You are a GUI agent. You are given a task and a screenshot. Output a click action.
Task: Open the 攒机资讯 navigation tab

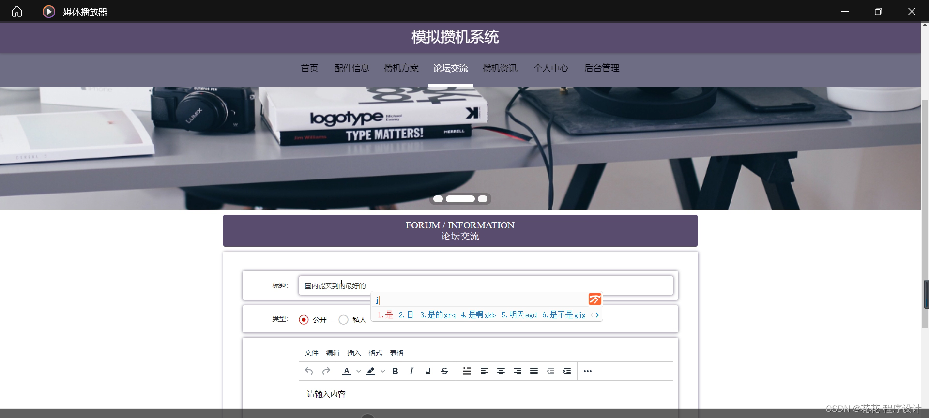500,68
